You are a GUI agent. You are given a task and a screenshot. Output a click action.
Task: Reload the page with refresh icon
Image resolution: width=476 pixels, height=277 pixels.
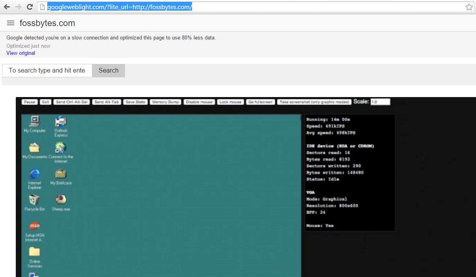coord(30,7)
